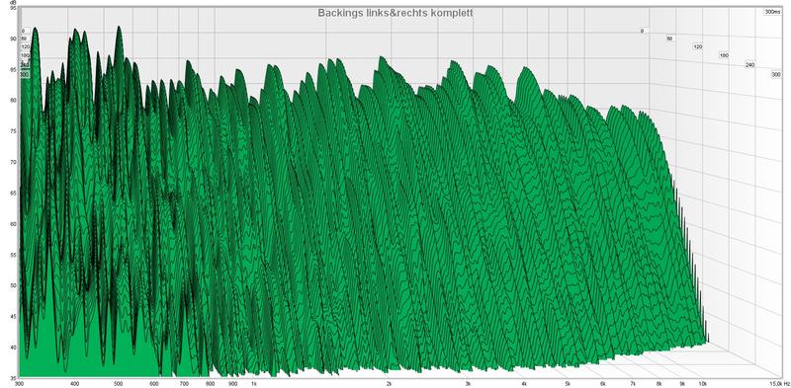Select the 95 value on the dB axis
This screenshot has width=791, height=388.
coord(14,8)
